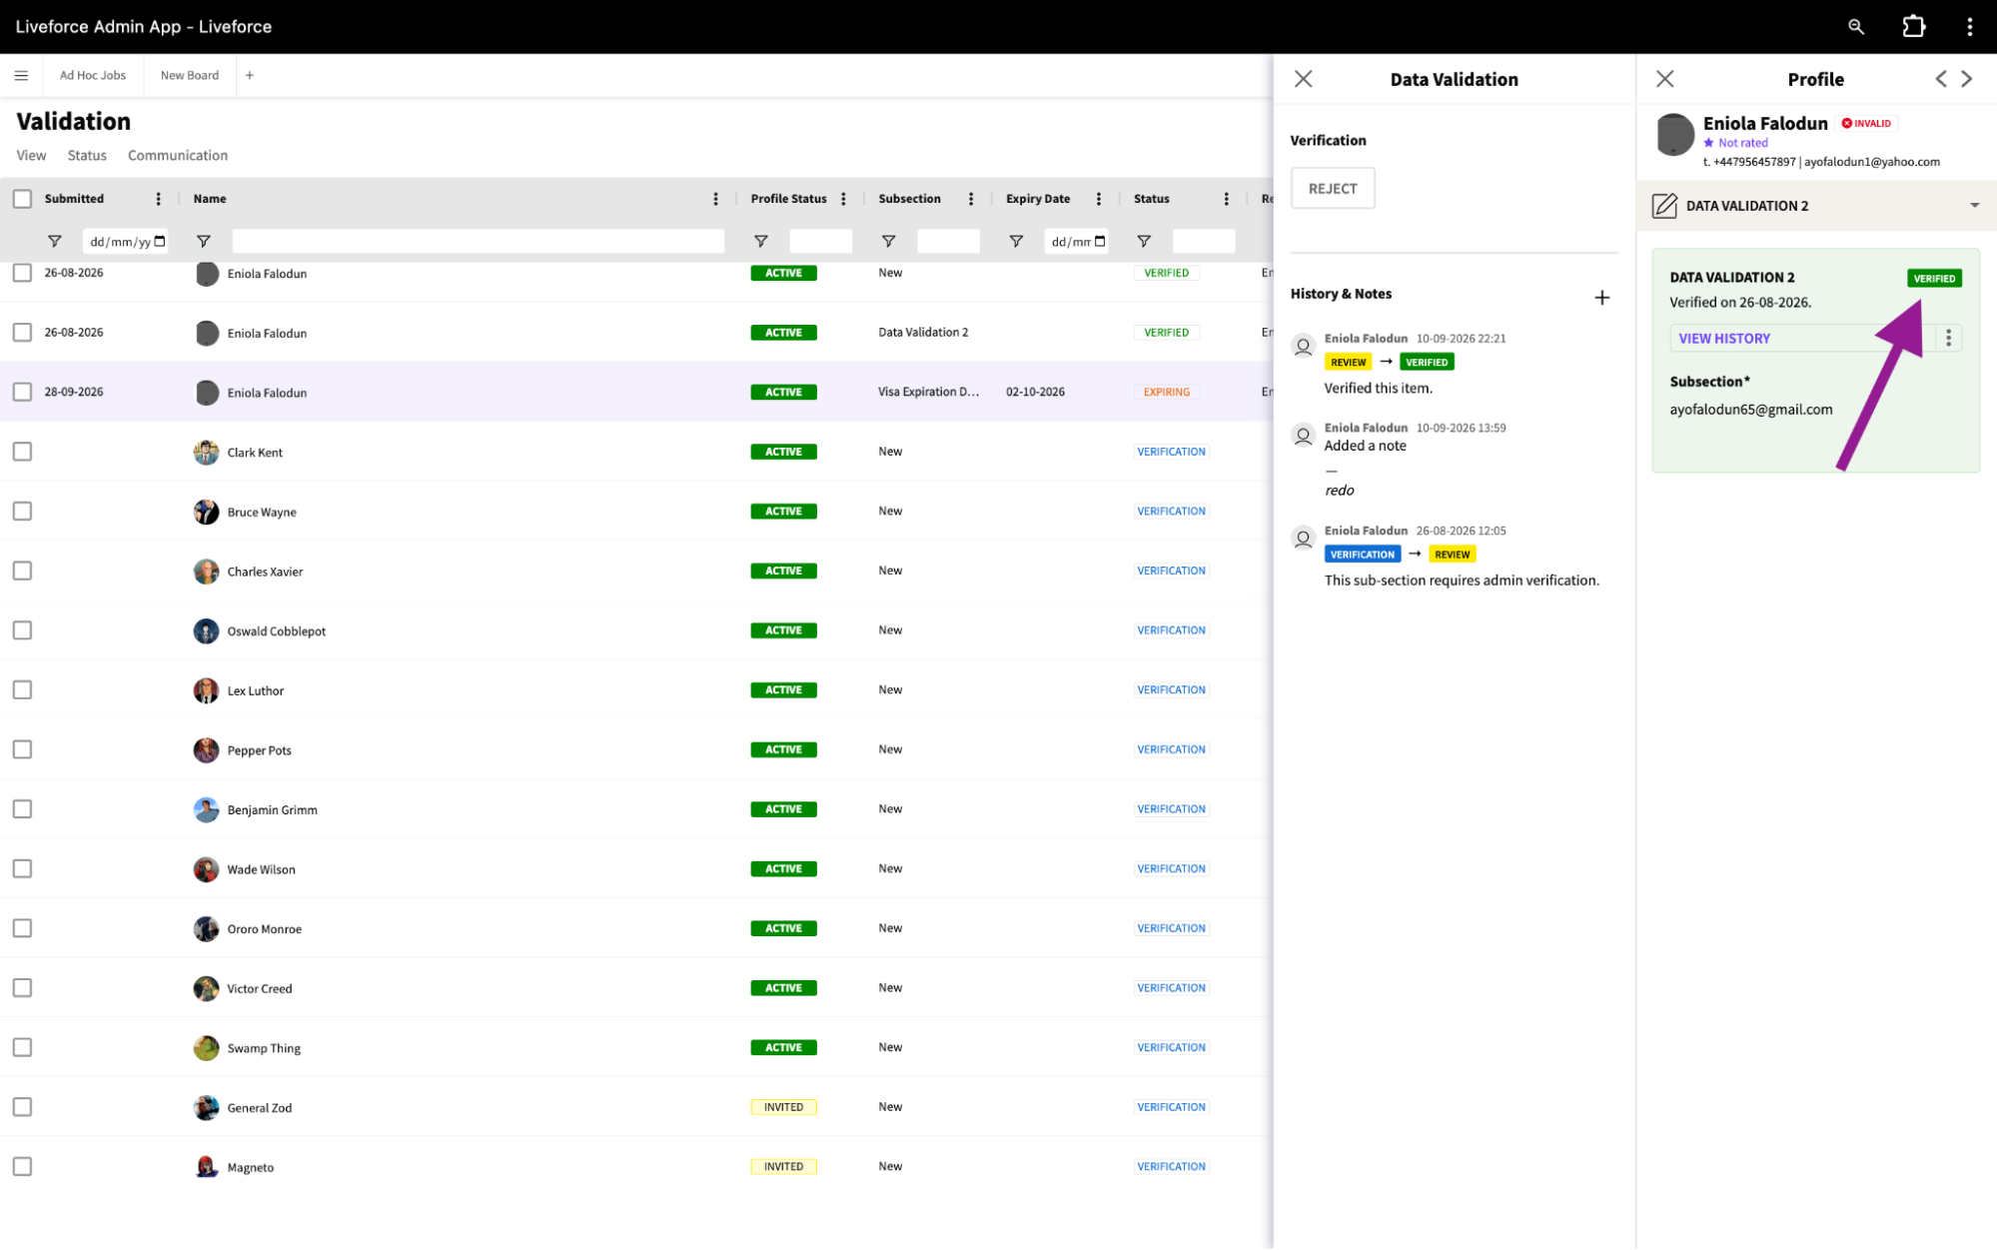Open Status column options menu

point(1226,199)
